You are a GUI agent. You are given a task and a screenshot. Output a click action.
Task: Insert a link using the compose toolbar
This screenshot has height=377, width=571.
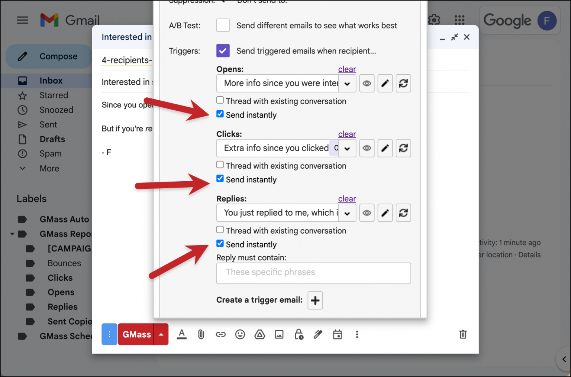[220, 334]
